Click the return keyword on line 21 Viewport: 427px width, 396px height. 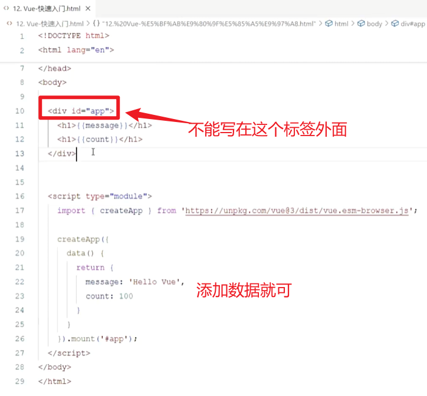tap(90, 268)
